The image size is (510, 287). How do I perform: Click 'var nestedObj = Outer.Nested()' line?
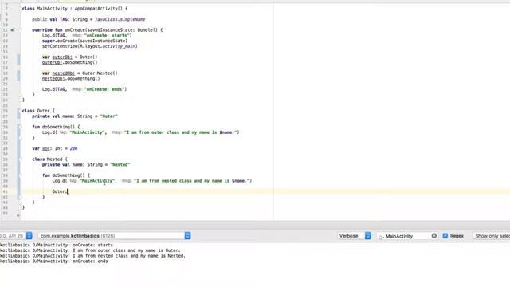(80, 73)
